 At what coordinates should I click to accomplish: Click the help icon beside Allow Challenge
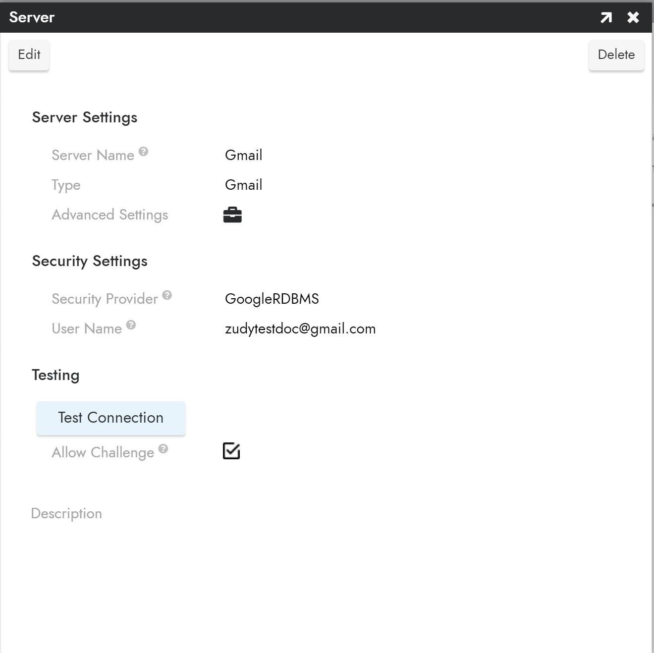point(163,449)
